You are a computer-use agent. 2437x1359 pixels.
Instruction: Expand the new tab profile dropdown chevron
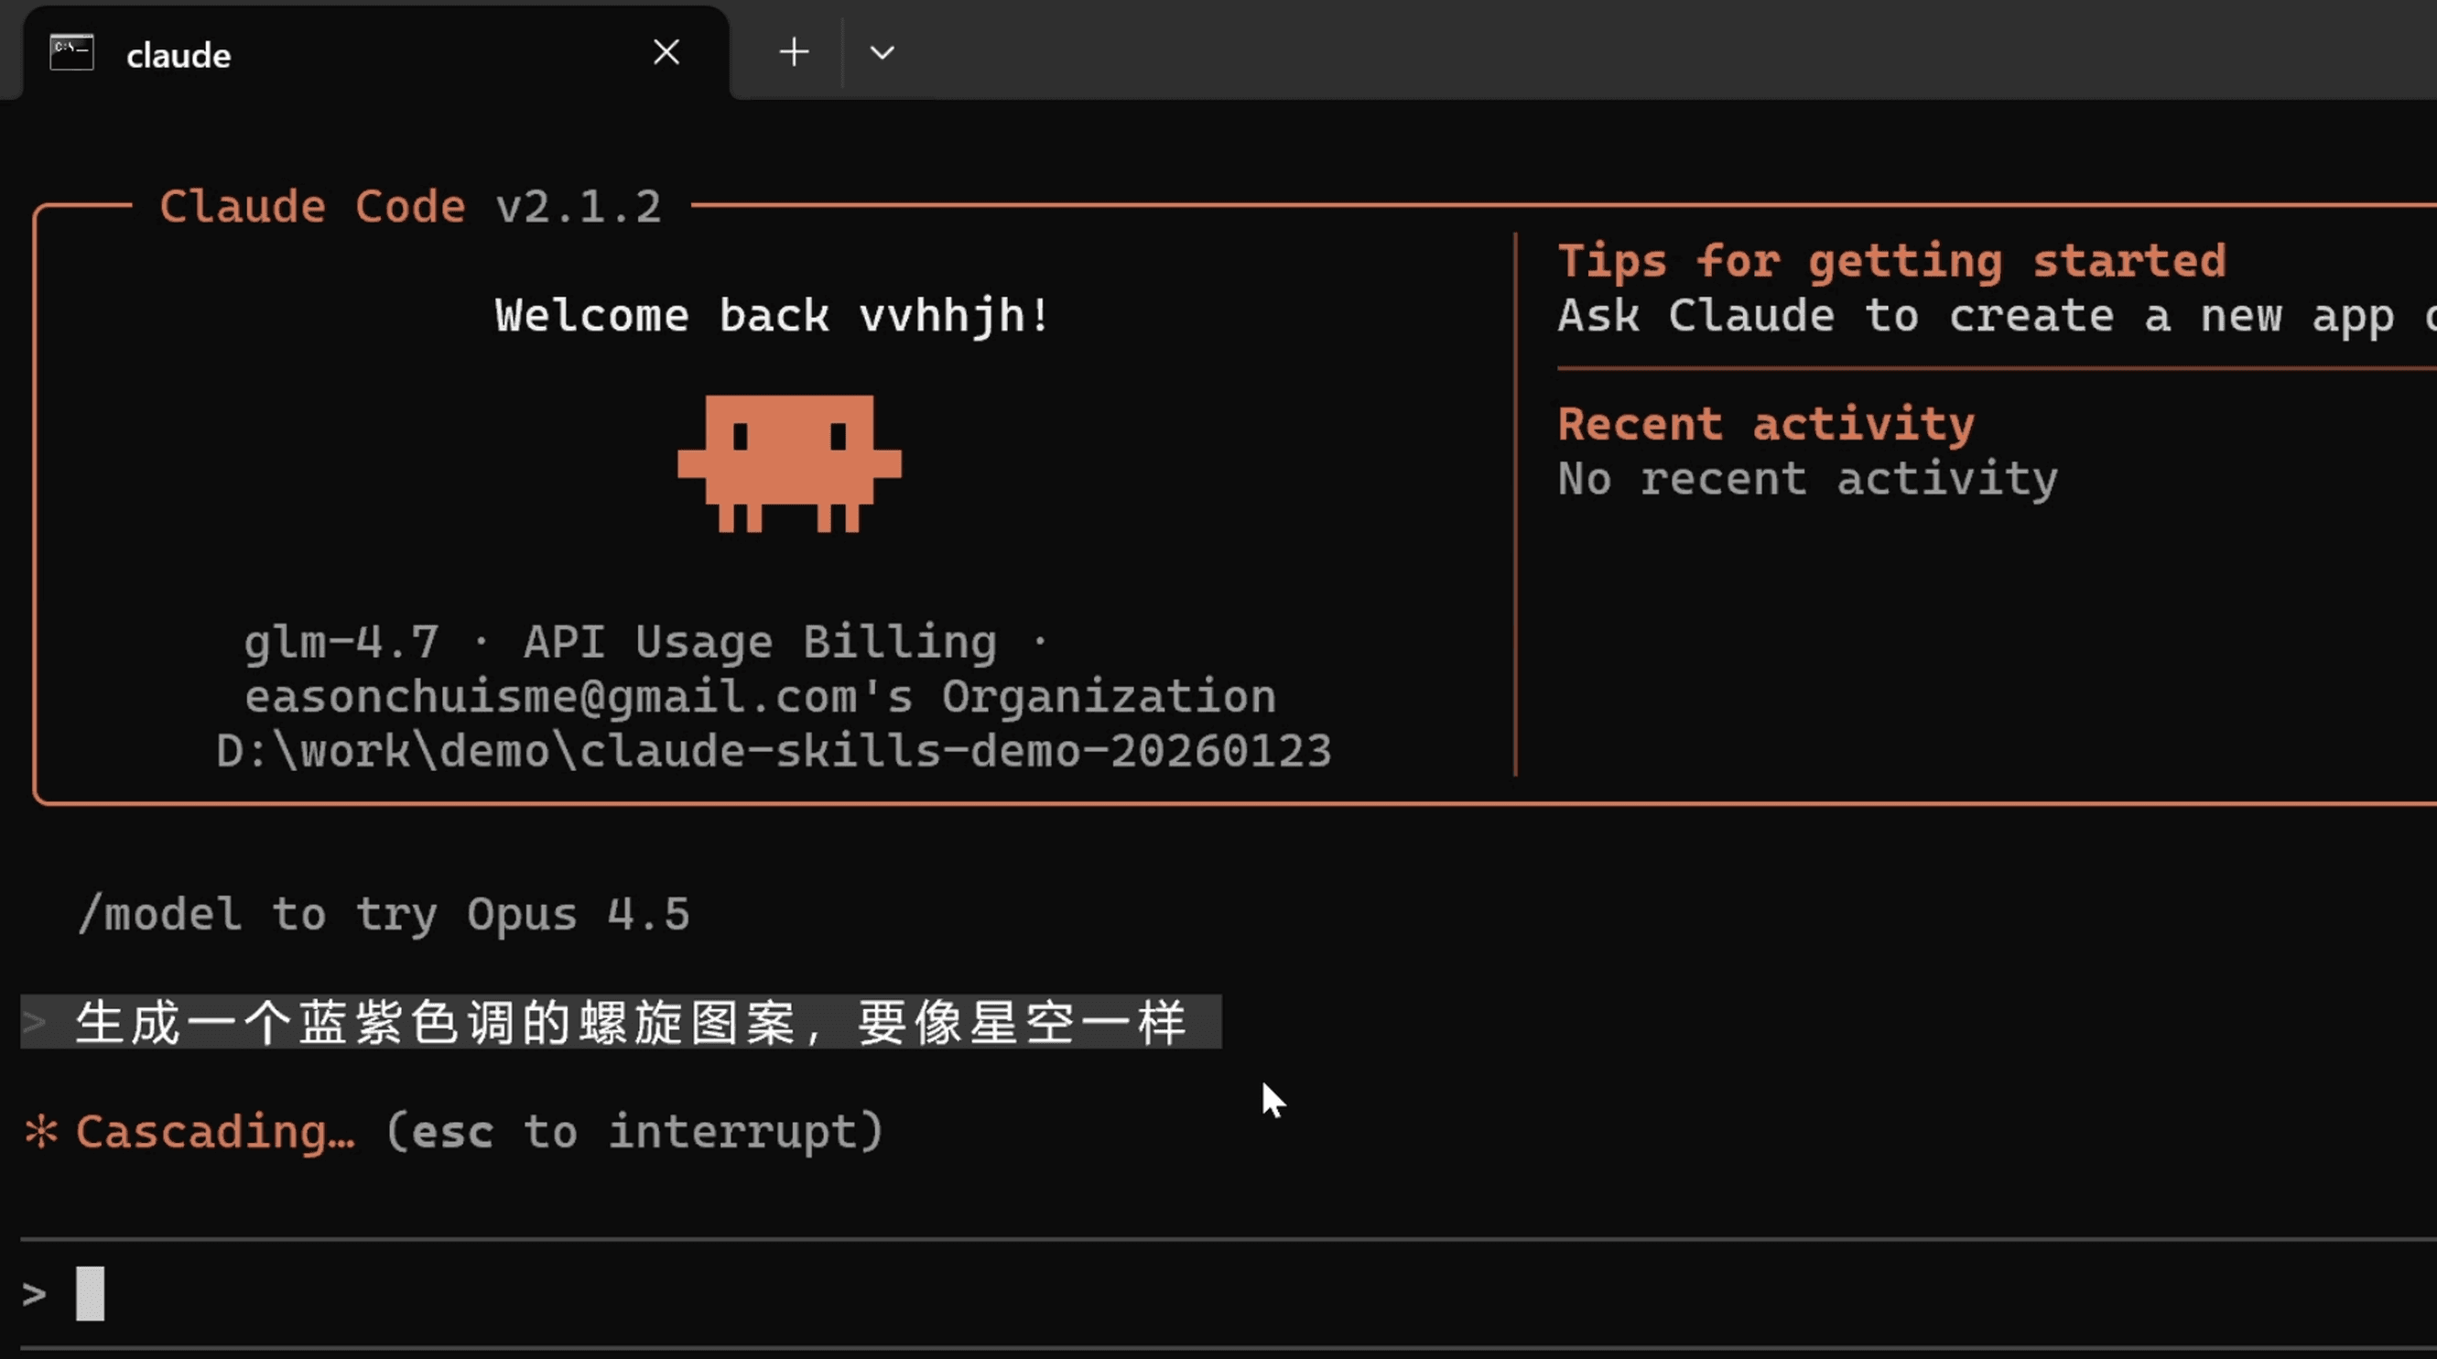[x=882, y=53]
